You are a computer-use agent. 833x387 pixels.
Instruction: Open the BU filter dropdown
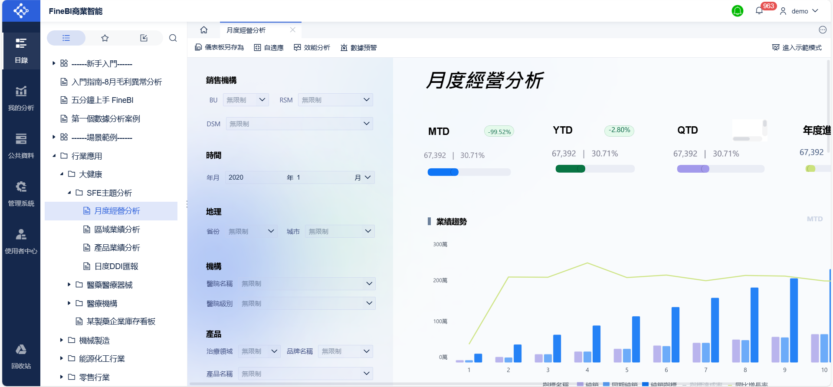[x=246, y=100]
